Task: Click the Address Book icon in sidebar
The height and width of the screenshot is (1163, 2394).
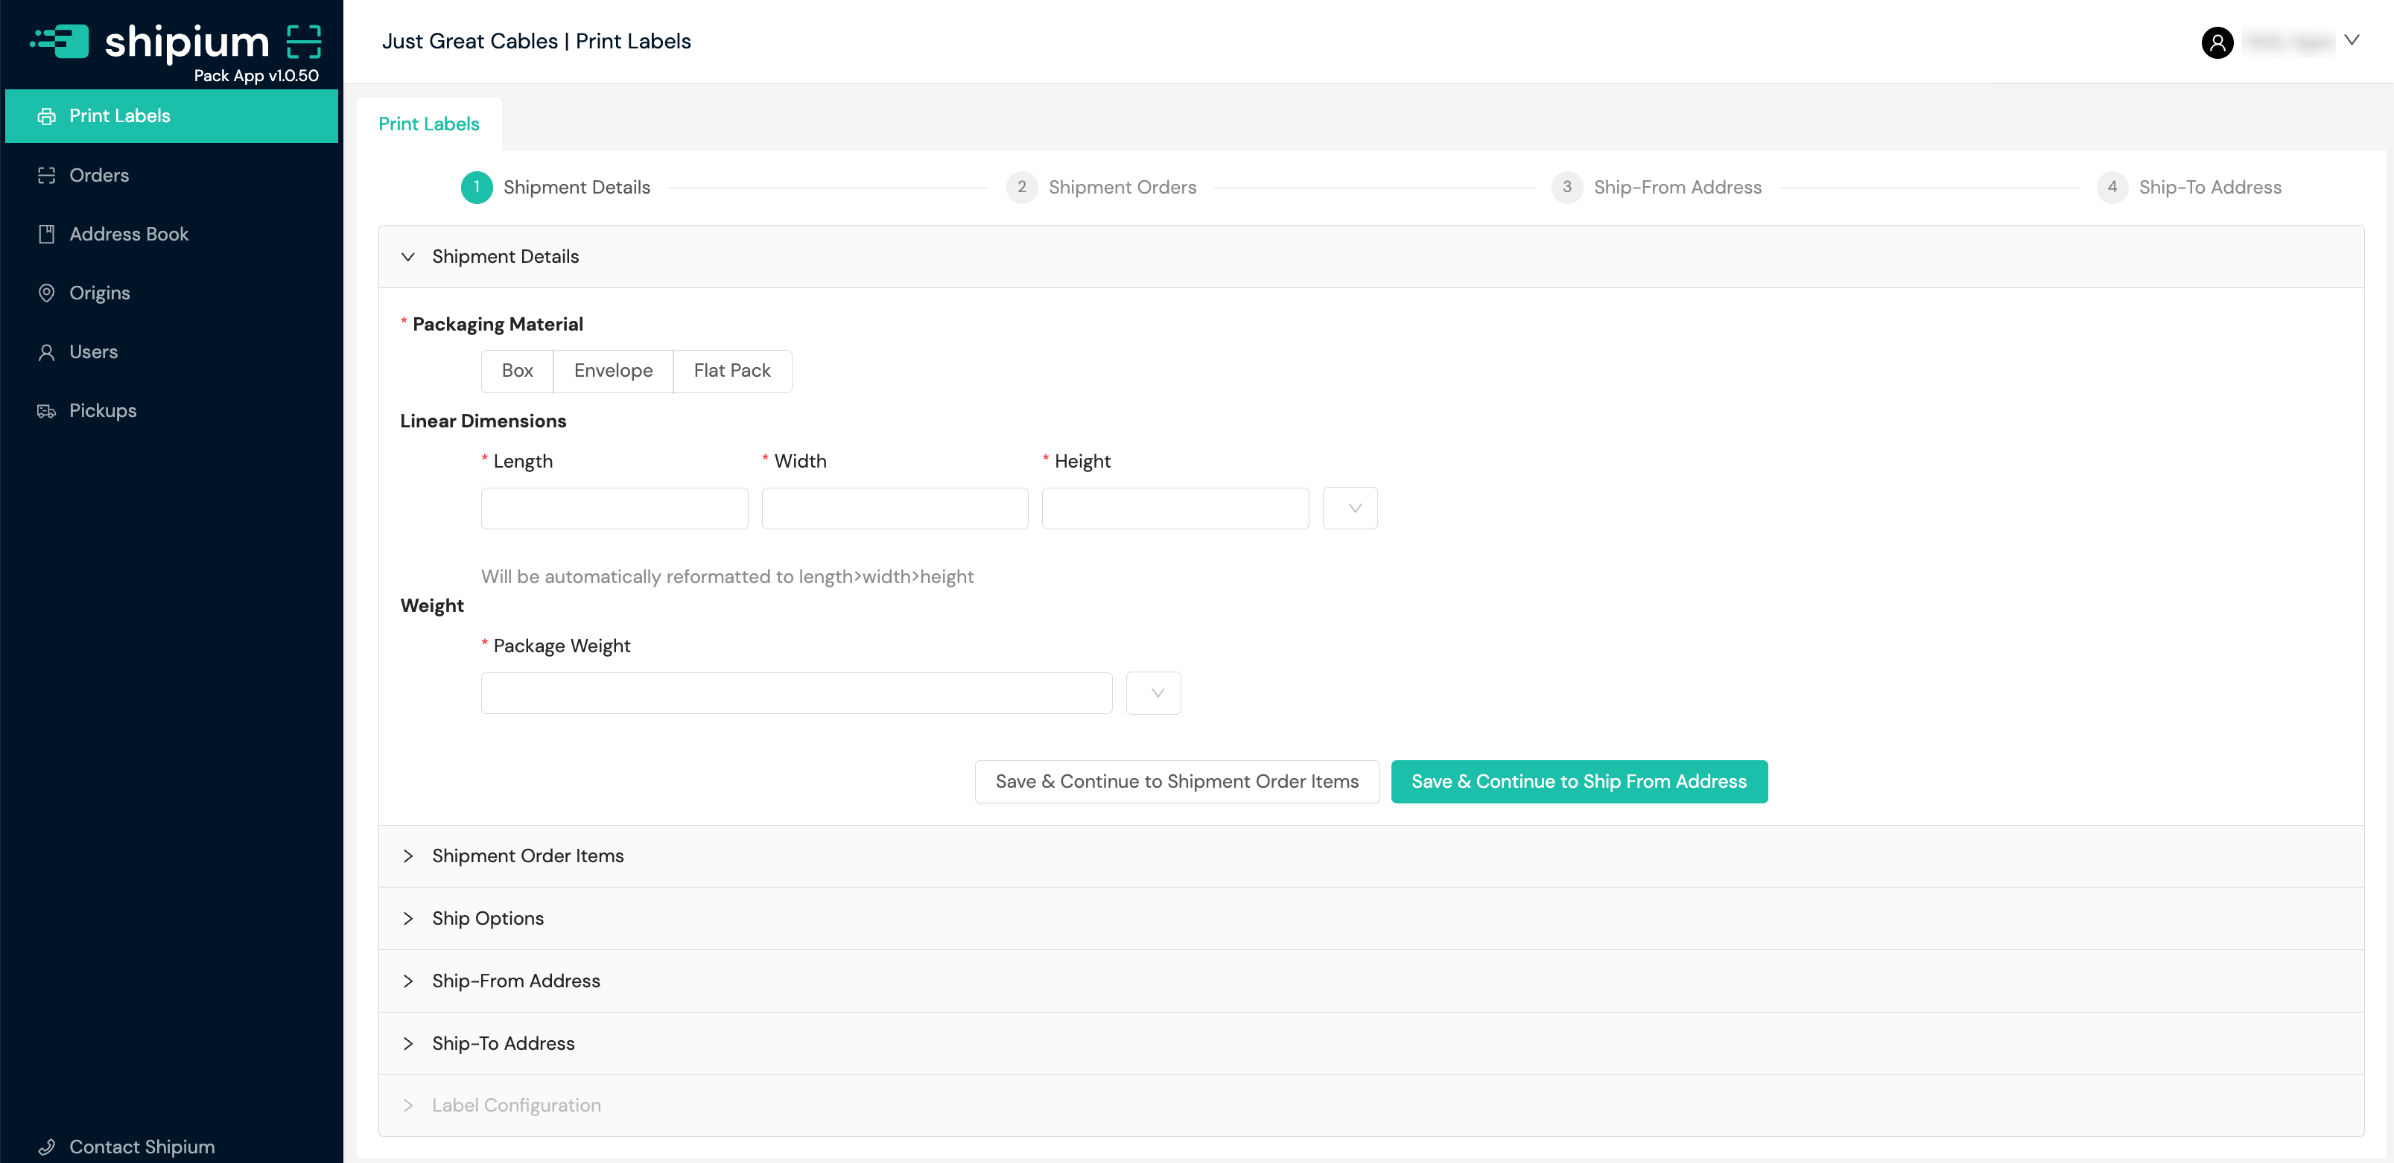Action: [x=45, y=234]
